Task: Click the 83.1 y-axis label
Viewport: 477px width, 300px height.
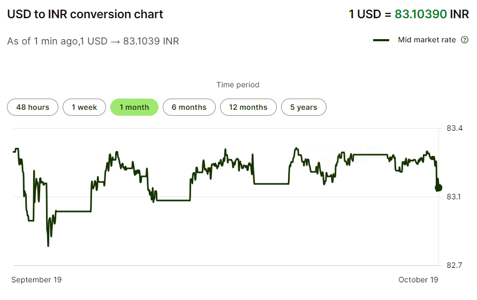Action: [454, 197]
